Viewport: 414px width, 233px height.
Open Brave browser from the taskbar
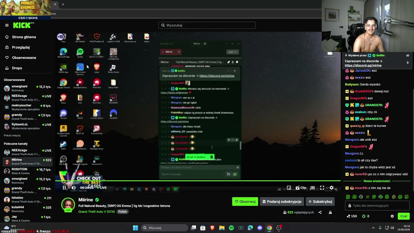pyautogui.click(x=212, y=228)
